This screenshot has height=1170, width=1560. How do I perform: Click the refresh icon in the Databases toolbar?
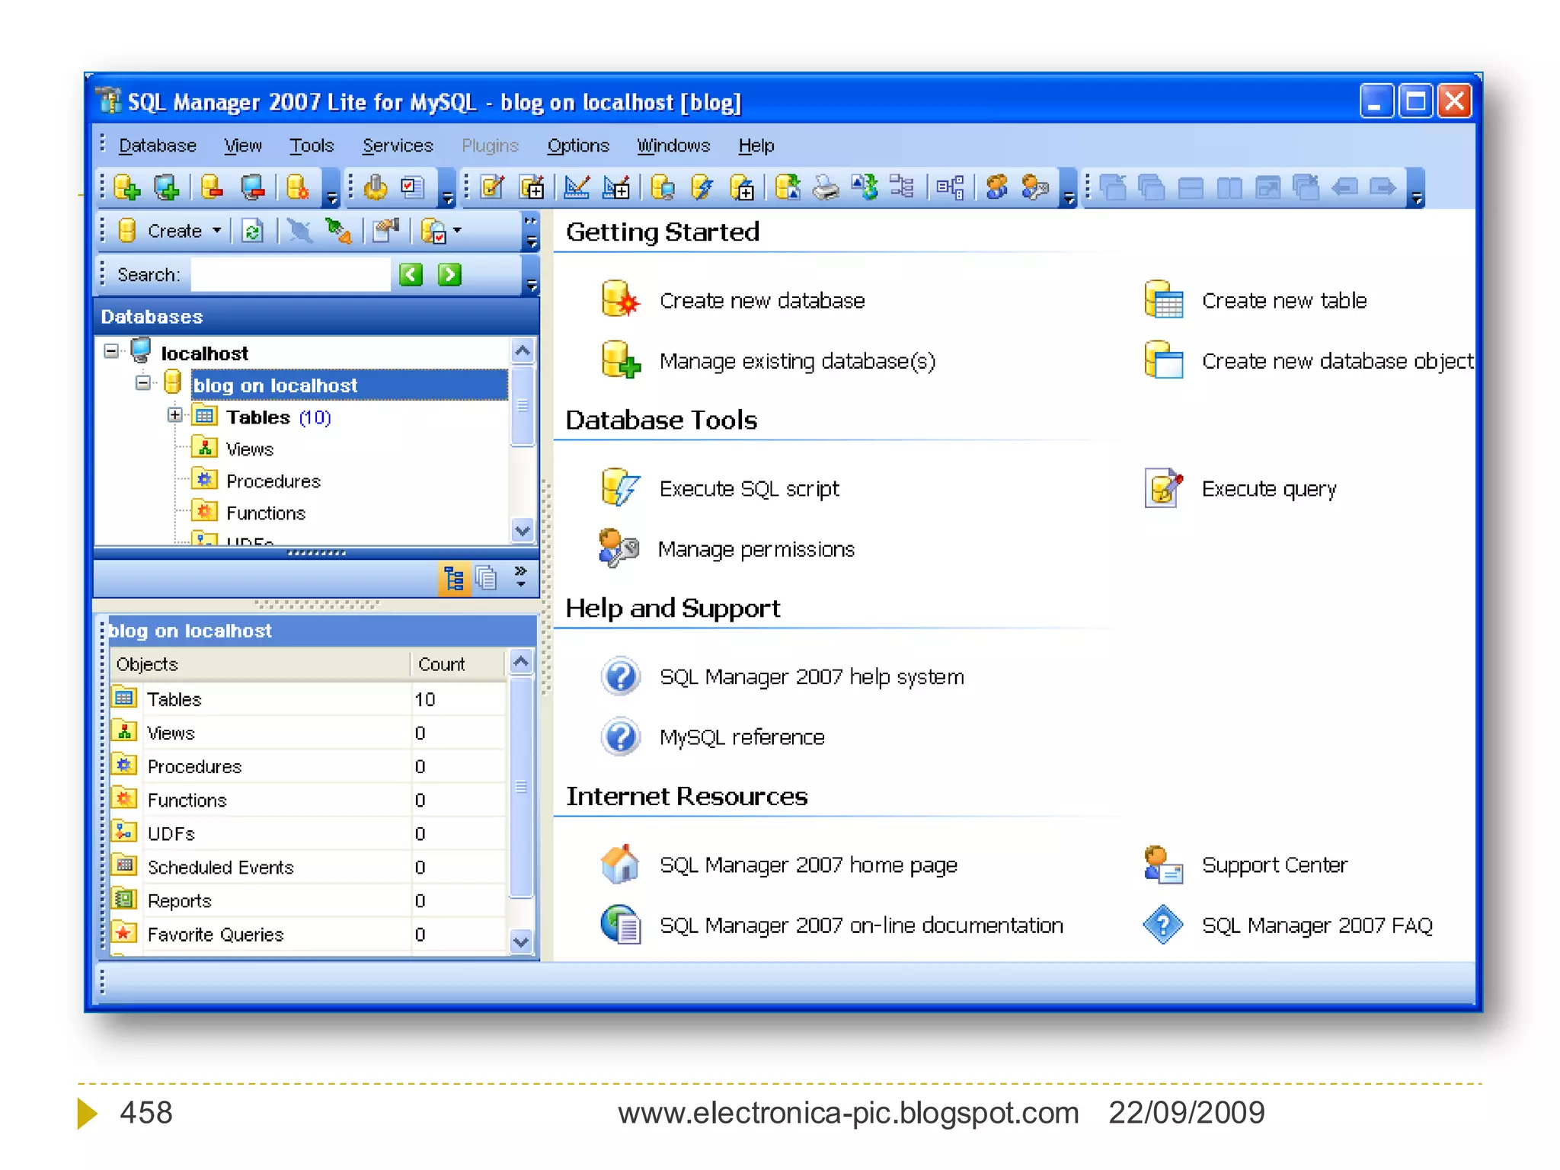click(x=252, y=231)
